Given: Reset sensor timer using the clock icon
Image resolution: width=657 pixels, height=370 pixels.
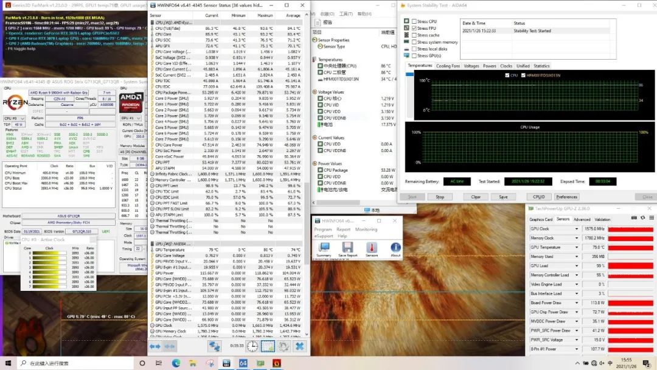Looking at the screenshot, I should click(252, 346).
